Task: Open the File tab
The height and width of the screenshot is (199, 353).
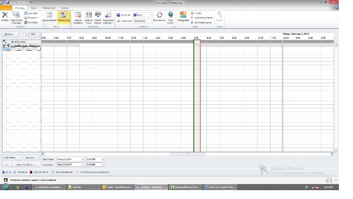Action: pyautogui.click(x=6, y=8)
